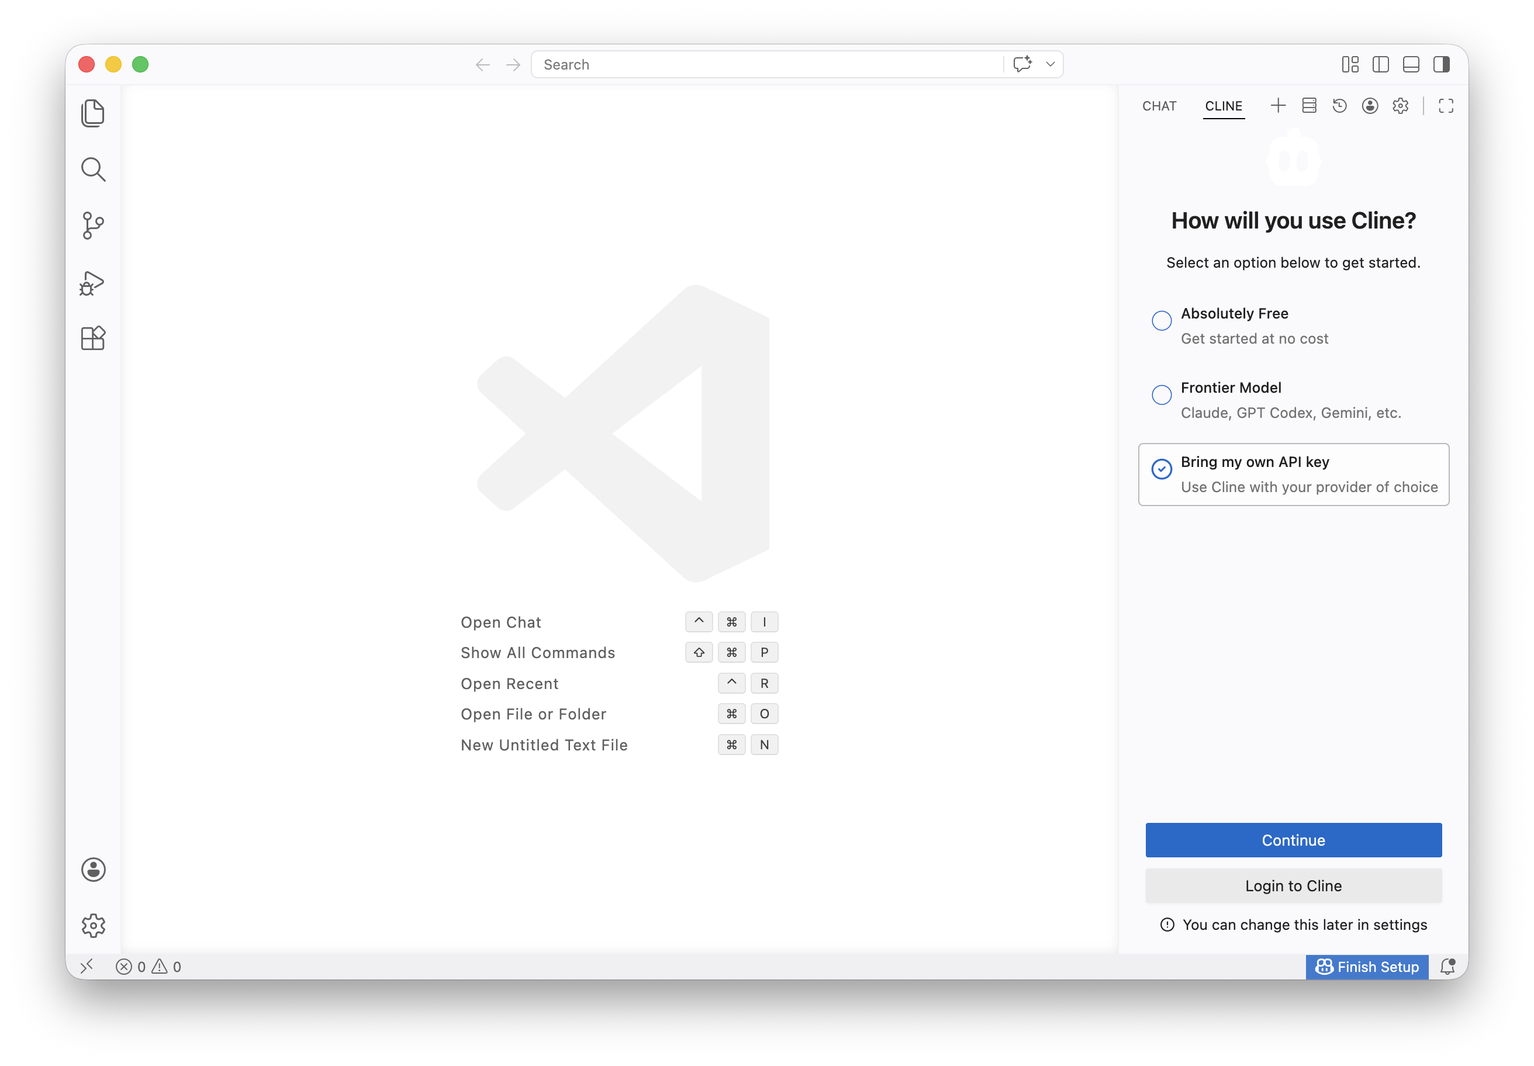This screenshot has width=1534, height=1066.
Task: Open remote window indicator in status bar
Action: 87,967
